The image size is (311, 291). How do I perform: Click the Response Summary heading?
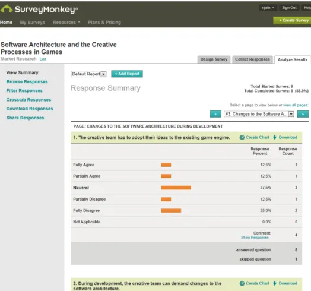tap(106, 88)
